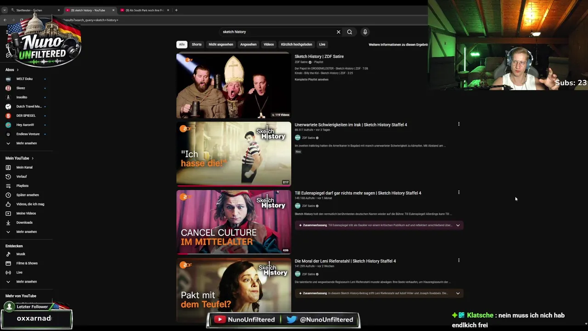
Task: Open the Live icon under Entdecken
Action: (8, 272)
